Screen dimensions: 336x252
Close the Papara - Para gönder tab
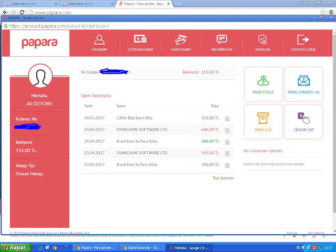point(169,4)
